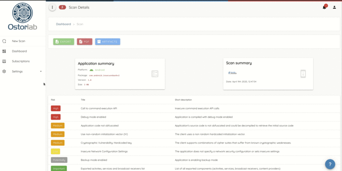Click the PDF button
The image size is (342, 171).
click(x=85, y=41)
